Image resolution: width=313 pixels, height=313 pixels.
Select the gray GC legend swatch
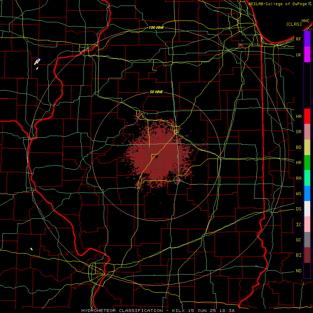pyautogui.click(x=307, y=240)
